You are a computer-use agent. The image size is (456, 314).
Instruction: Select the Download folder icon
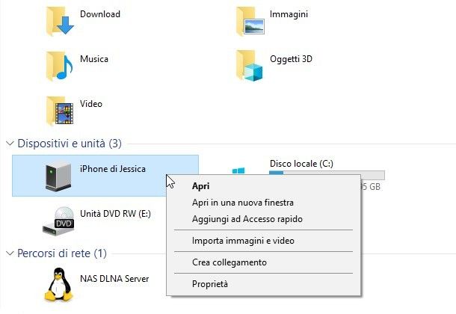click(x=60, y=21)
